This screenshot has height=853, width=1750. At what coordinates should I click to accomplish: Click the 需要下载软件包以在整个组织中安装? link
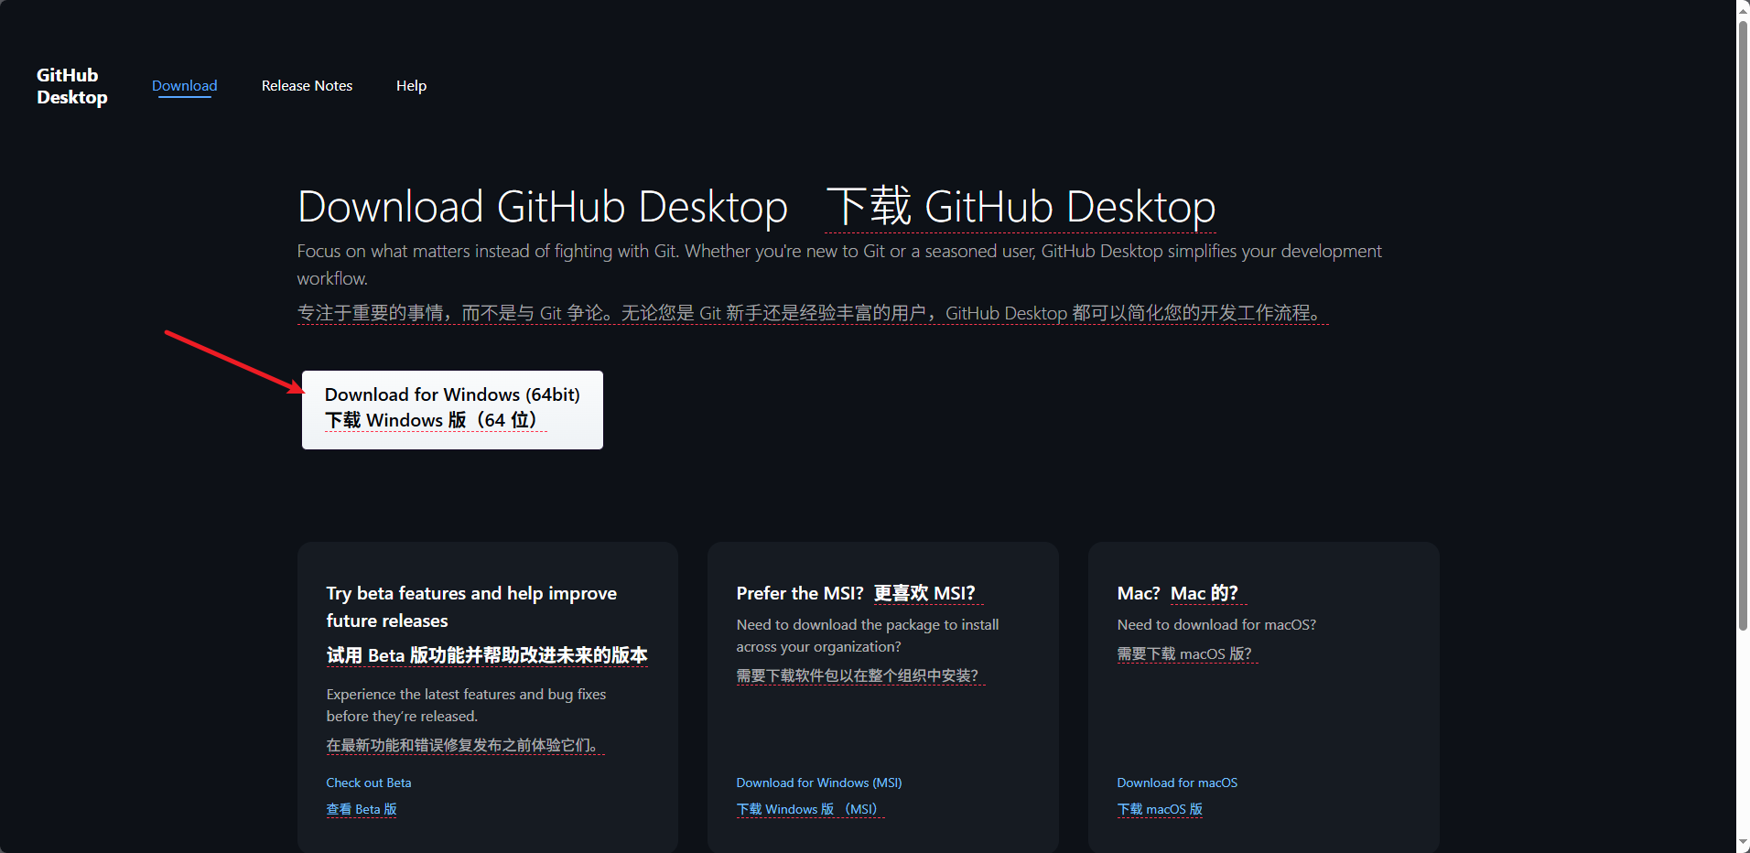[859, 675]
